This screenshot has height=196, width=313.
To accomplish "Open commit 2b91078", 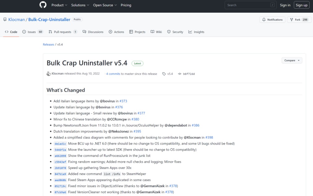I will point(60,168).
